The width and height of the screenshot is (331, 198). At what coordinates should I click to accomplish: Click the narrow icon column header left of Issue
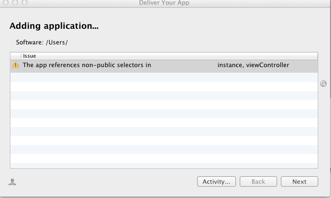coord(16,56)
